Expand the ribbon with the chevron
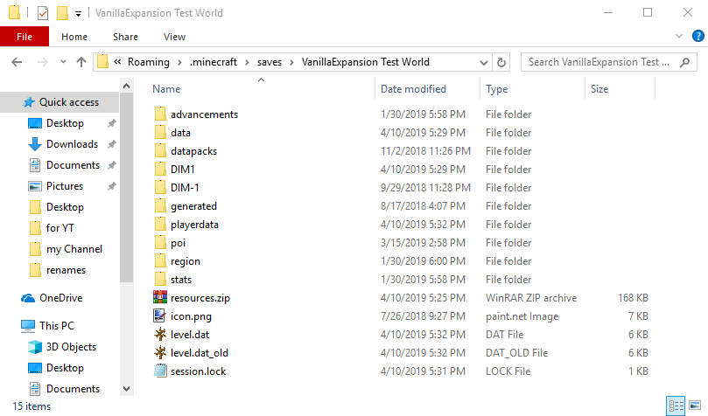 (x=678, y=36)
